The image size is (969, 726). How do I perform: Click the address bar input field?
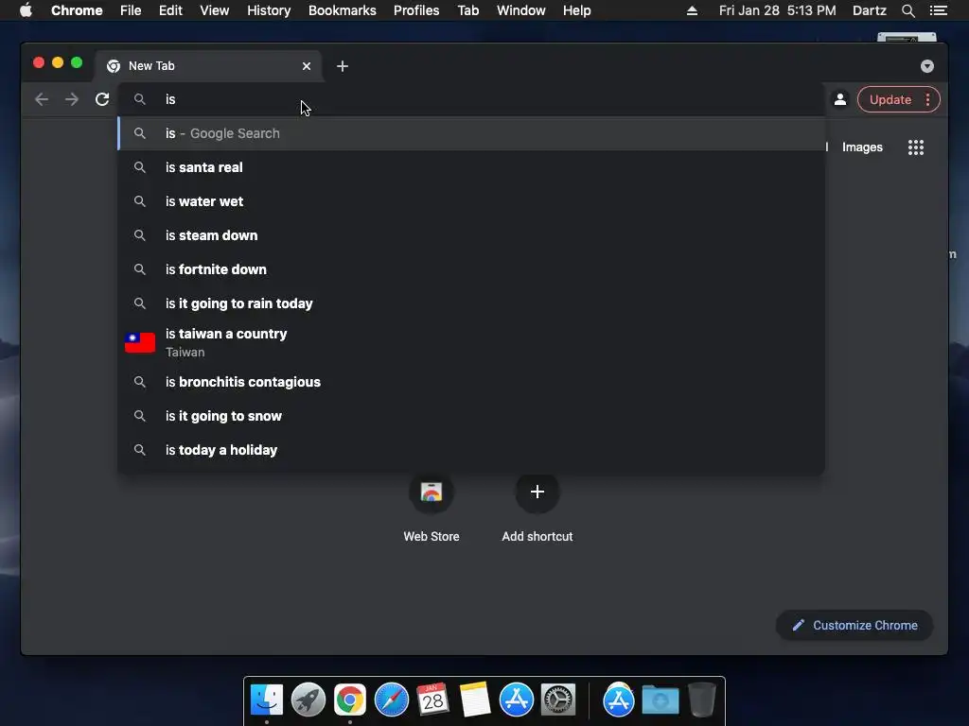[x=471, y=99]
